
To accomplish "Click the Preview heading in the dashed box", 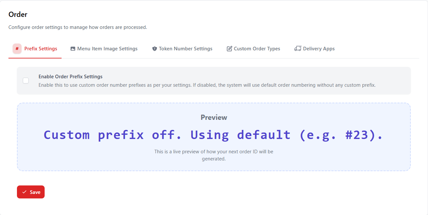I will point(214,118).
